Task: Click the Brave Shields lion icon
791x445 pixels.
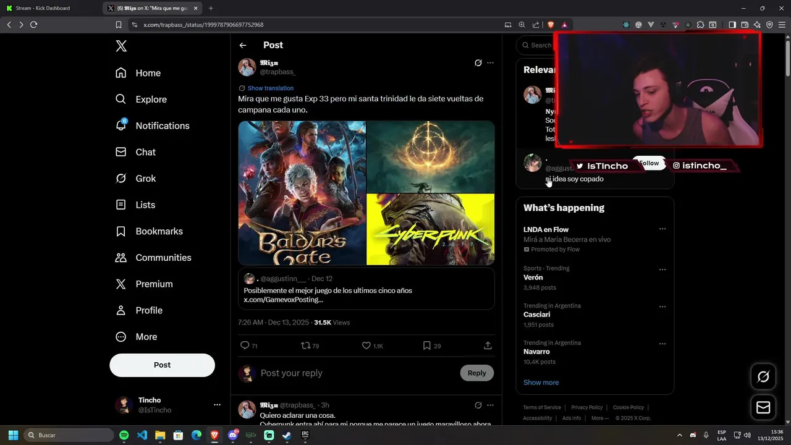Action: 551,25
